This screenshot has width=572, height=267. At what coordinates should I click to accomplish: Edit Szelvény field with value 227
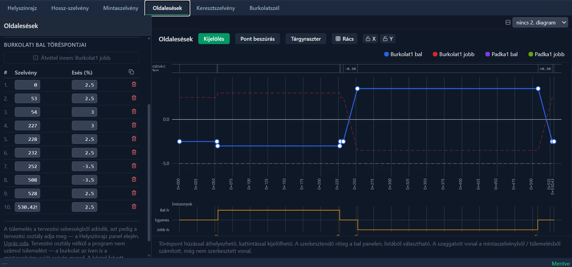pyautogui.click(x=27, y=125)
